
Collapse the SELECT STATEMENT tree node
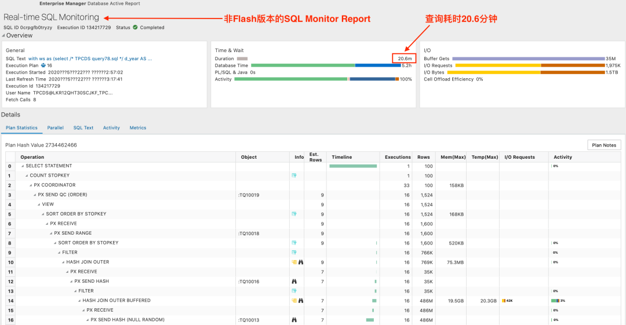click(x=23, y=166)
